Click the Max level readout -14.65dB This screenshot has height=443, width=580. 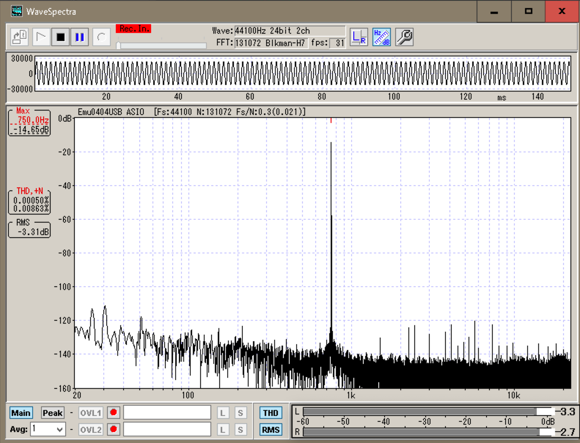click(x=31, y=130)
